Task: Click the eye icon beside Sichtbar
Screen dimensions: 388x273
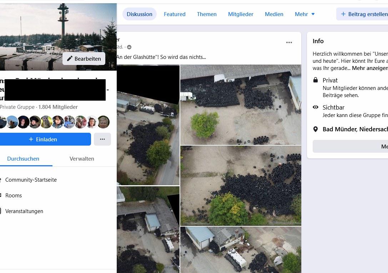Action: click(x=316, y=107)
